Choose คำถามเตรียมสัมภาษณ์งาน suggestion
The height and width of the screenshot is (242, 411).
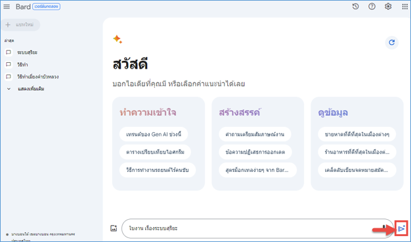[x=255, y=134]
